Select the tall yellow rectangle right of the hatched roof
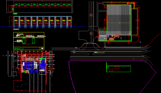Viewport: 161px width, 93px height. coord(134,22)
